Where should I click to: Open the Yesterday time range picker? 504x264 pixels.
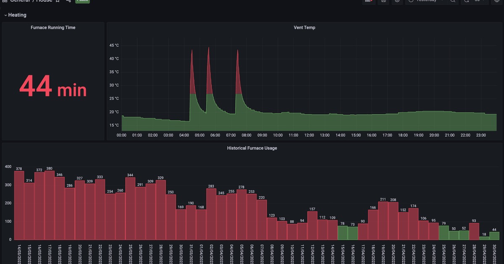pos(425,1)
